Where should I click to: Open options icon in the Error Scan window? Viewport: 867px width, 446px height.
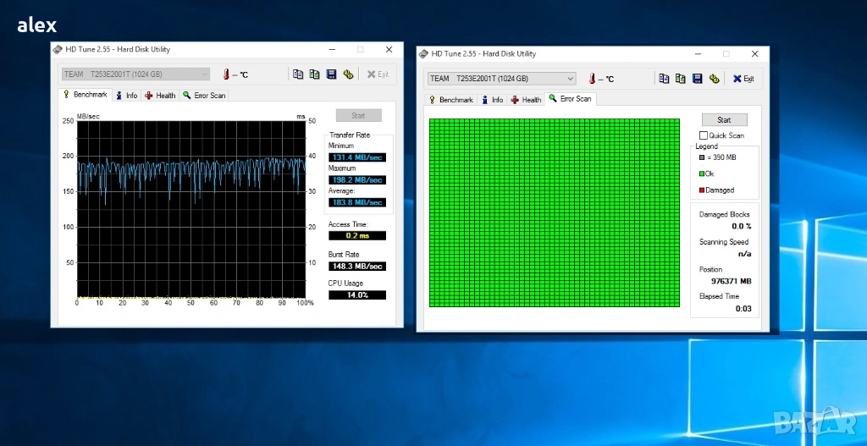[x=714, y=79]
